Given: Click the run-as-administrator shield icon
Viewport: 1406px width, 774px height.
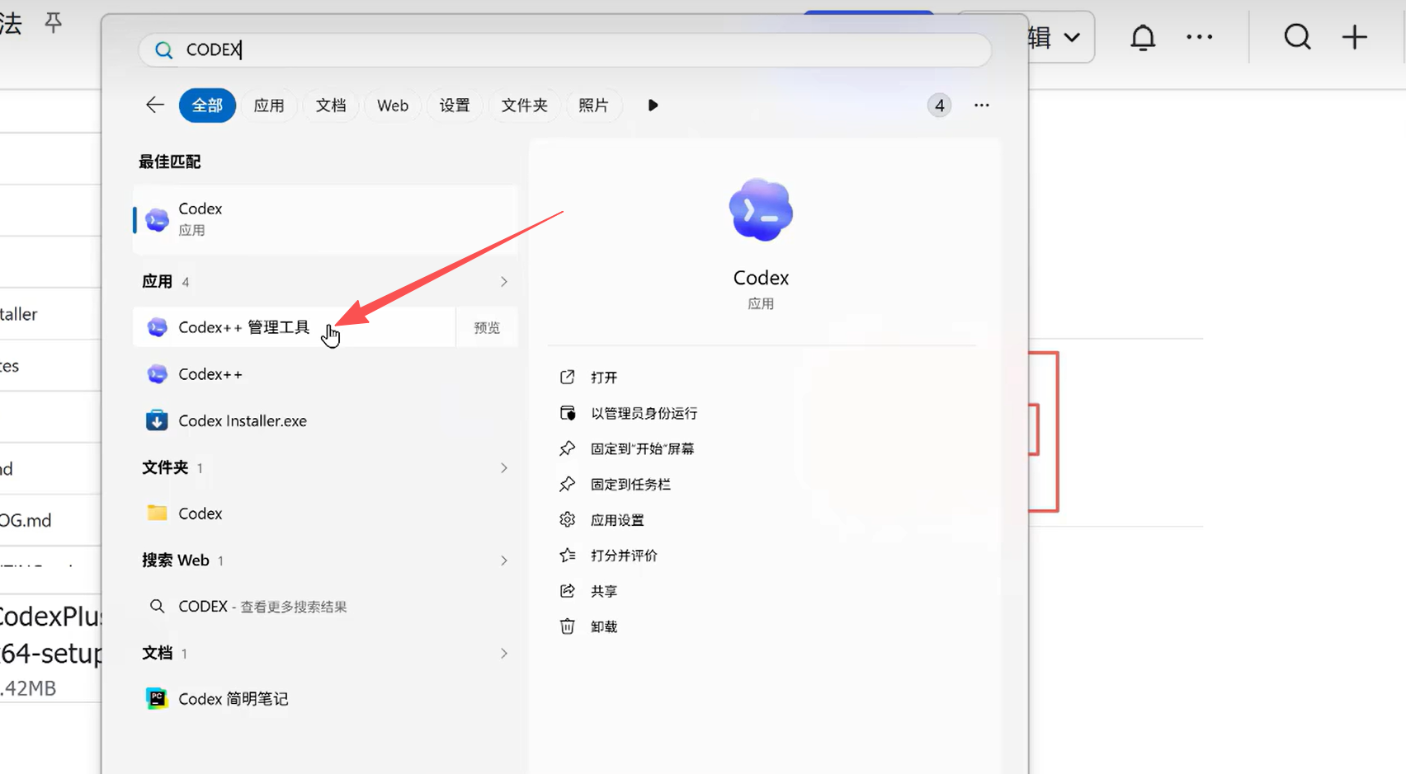Looking at the screenshot, I should pos(567,413).
